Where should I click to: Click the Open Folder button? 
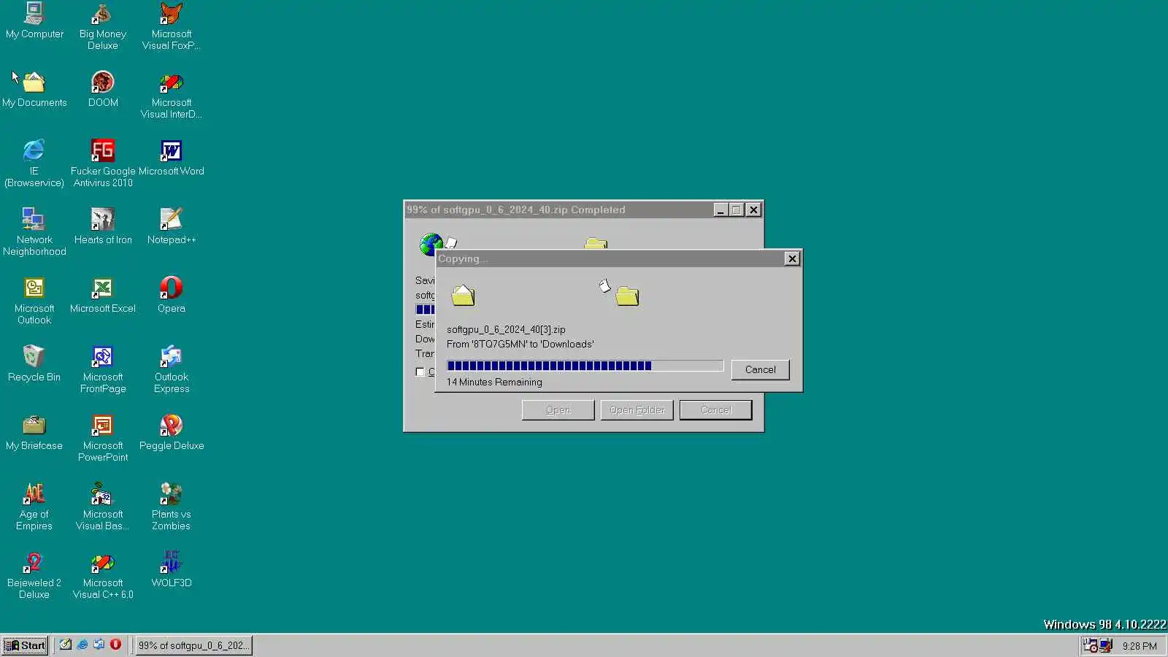(637, 410)
